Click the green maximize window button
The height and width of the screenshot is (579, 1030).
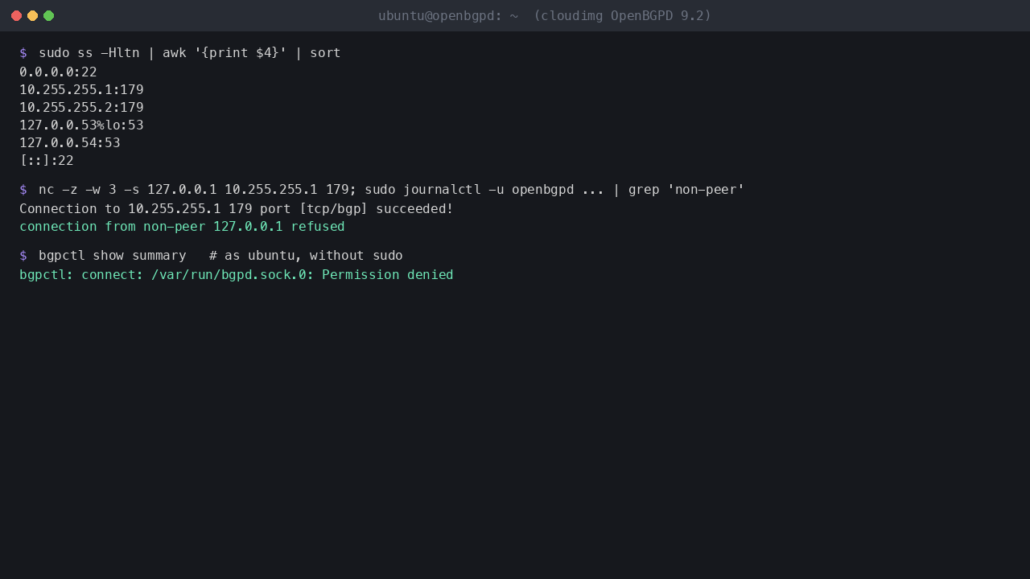point(48,16)
